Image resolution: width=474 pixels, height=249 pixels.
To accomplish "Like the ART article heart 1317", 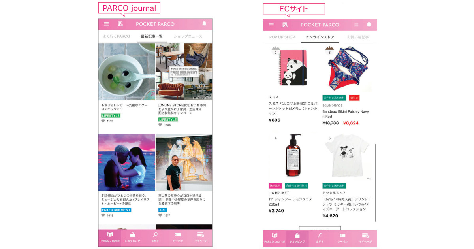I will pos(160,215).
